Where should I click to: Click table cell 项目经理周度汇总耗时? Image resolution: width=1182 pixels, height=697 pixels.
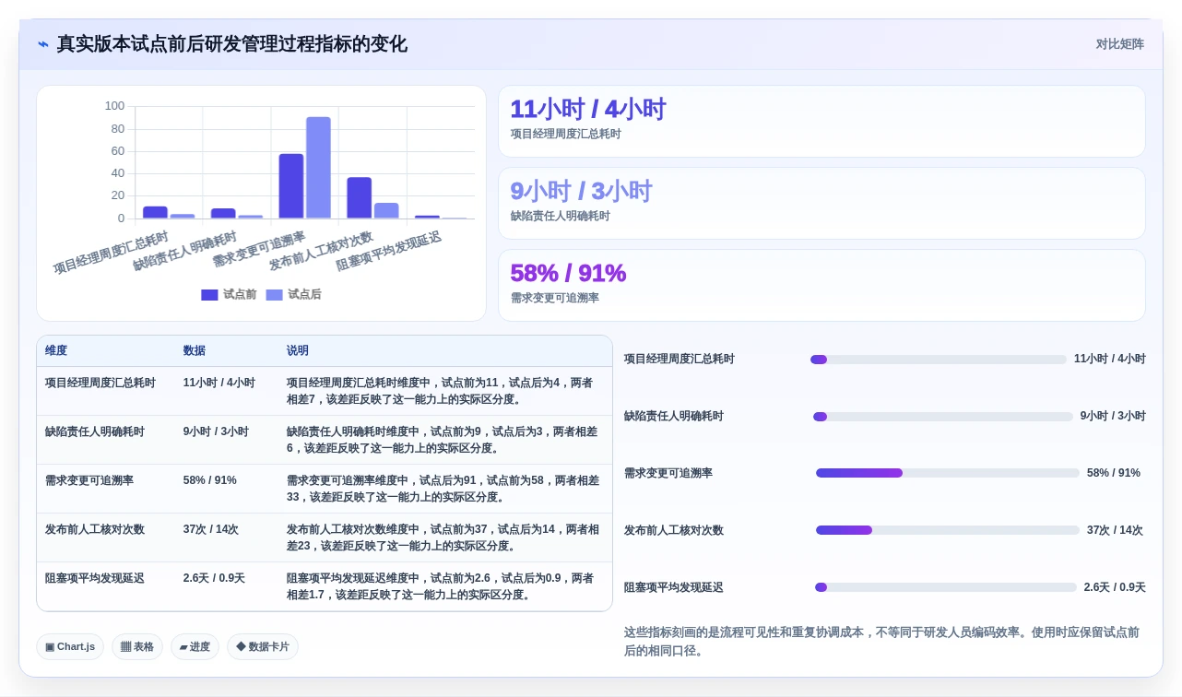point(100,383)
